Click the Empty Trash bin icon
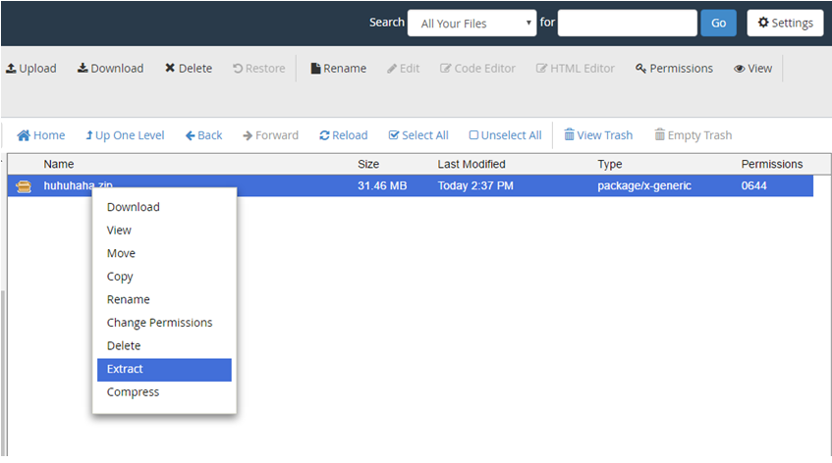Viewport: 832px width, 463px height. [x=659, y=134]
